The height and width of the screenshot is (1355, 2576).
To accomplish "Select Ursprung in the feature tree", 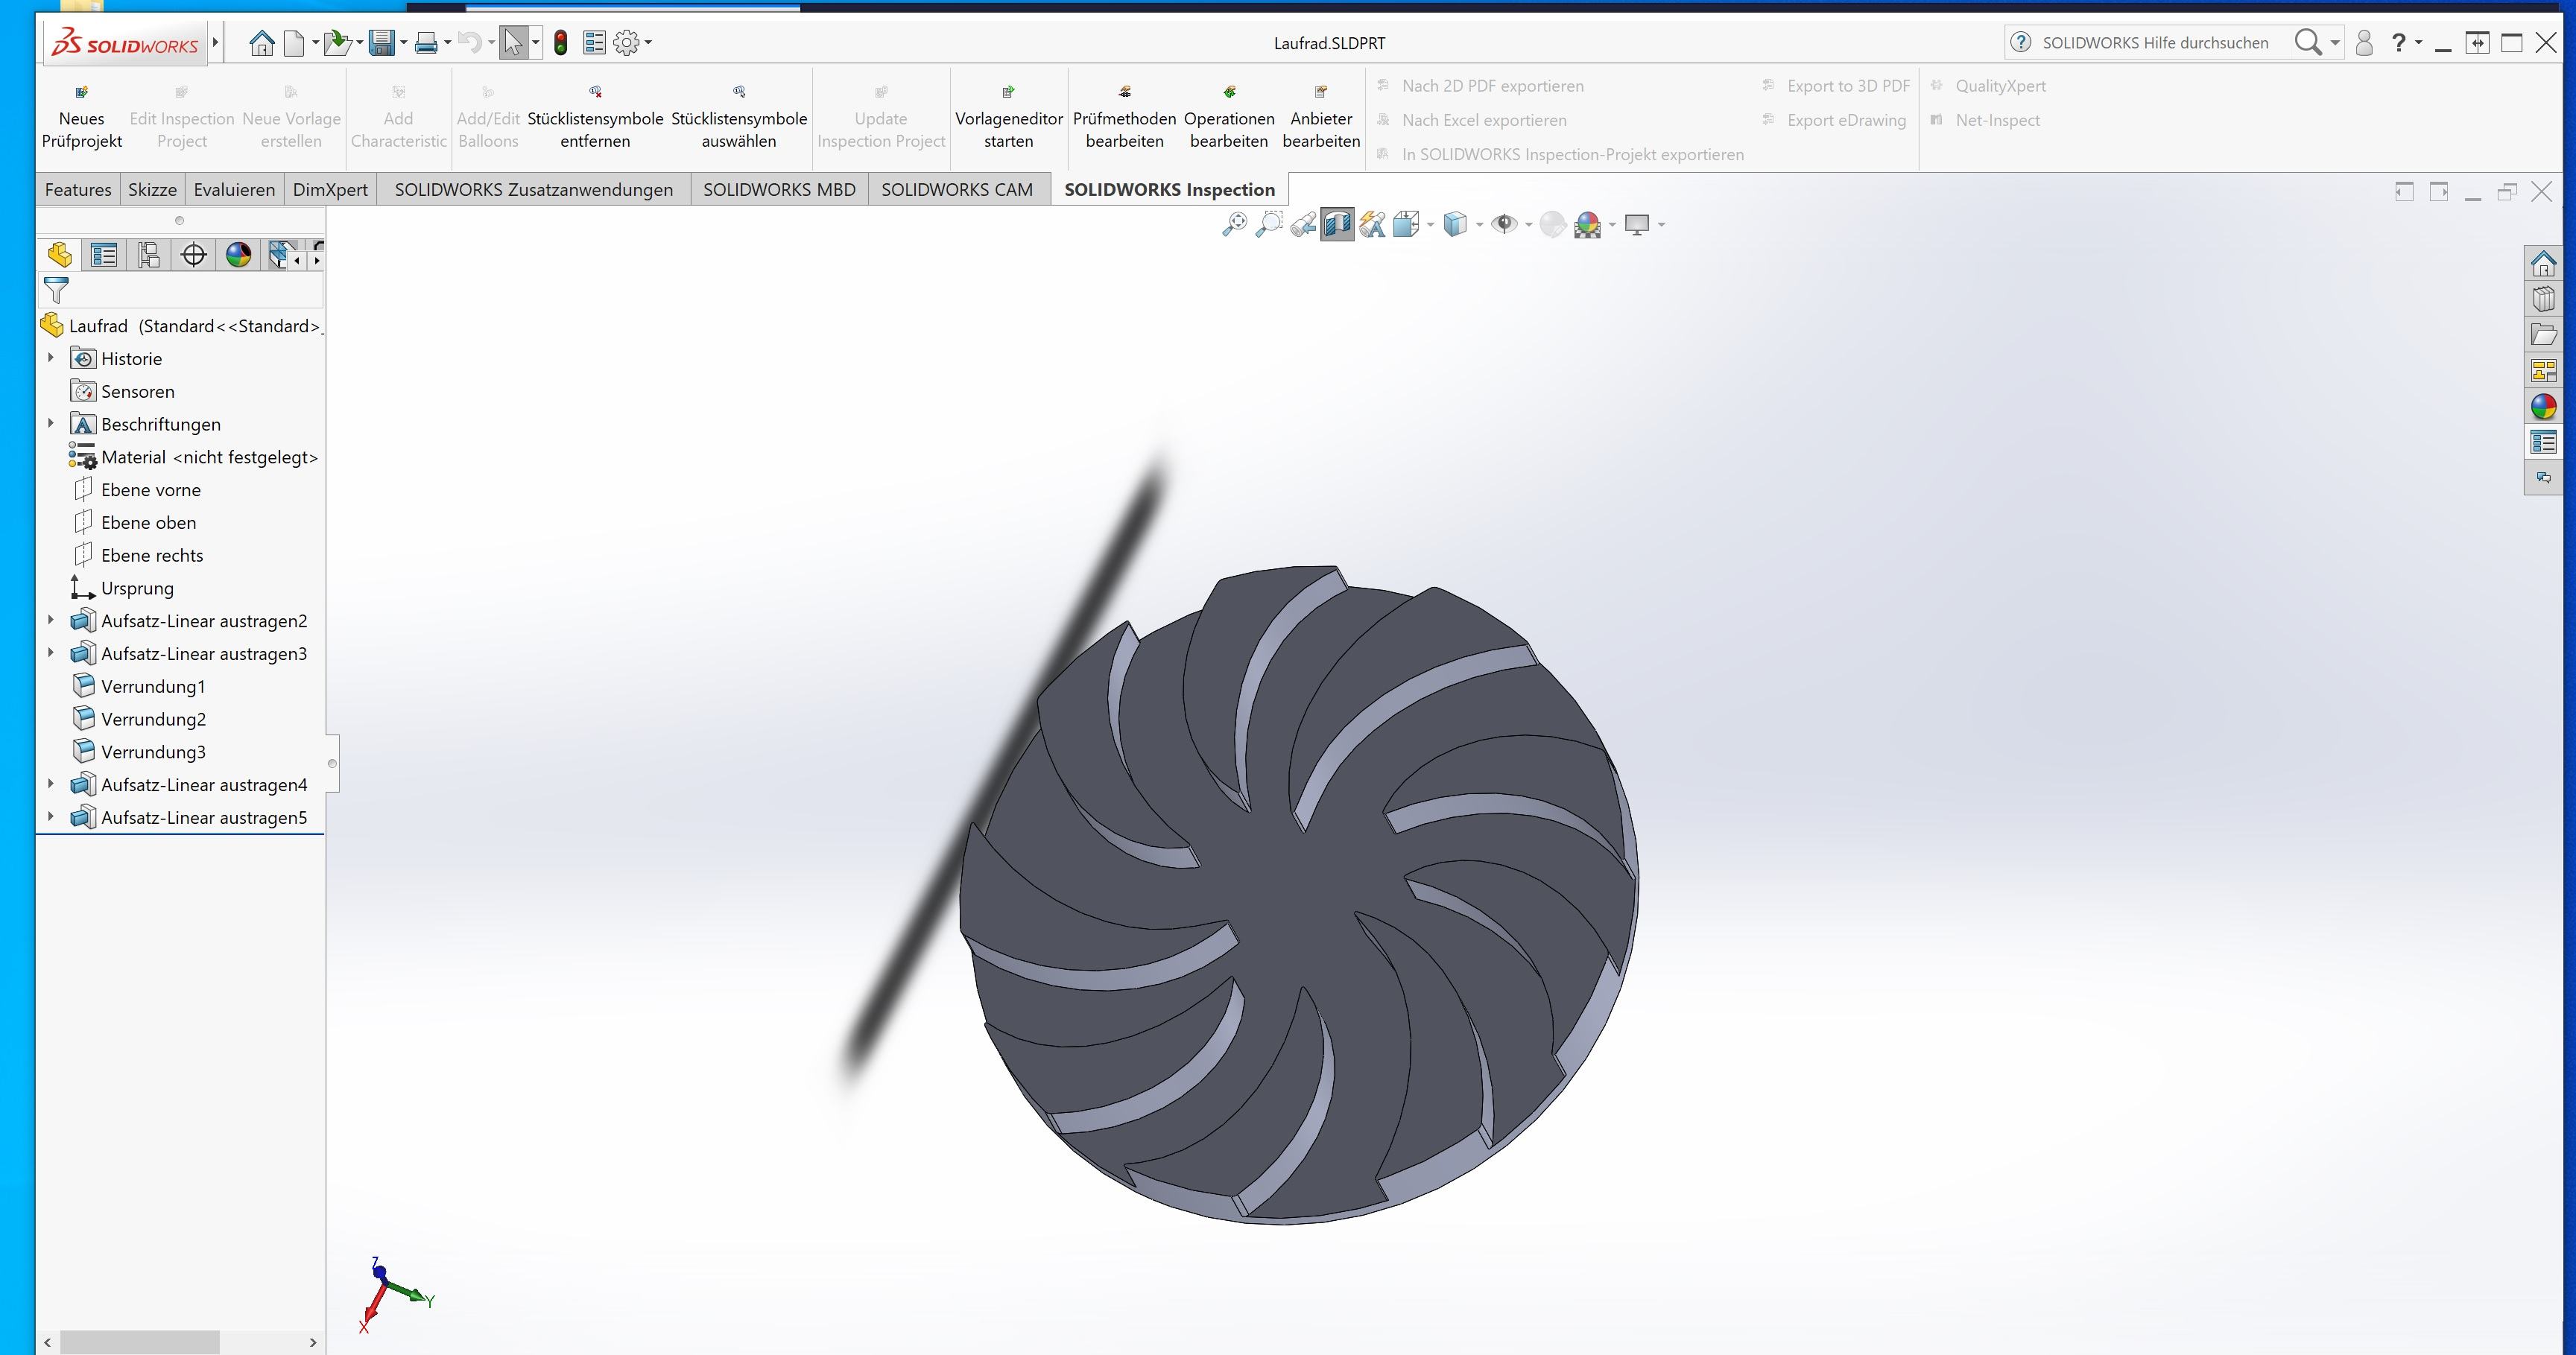I will [137, 588].
